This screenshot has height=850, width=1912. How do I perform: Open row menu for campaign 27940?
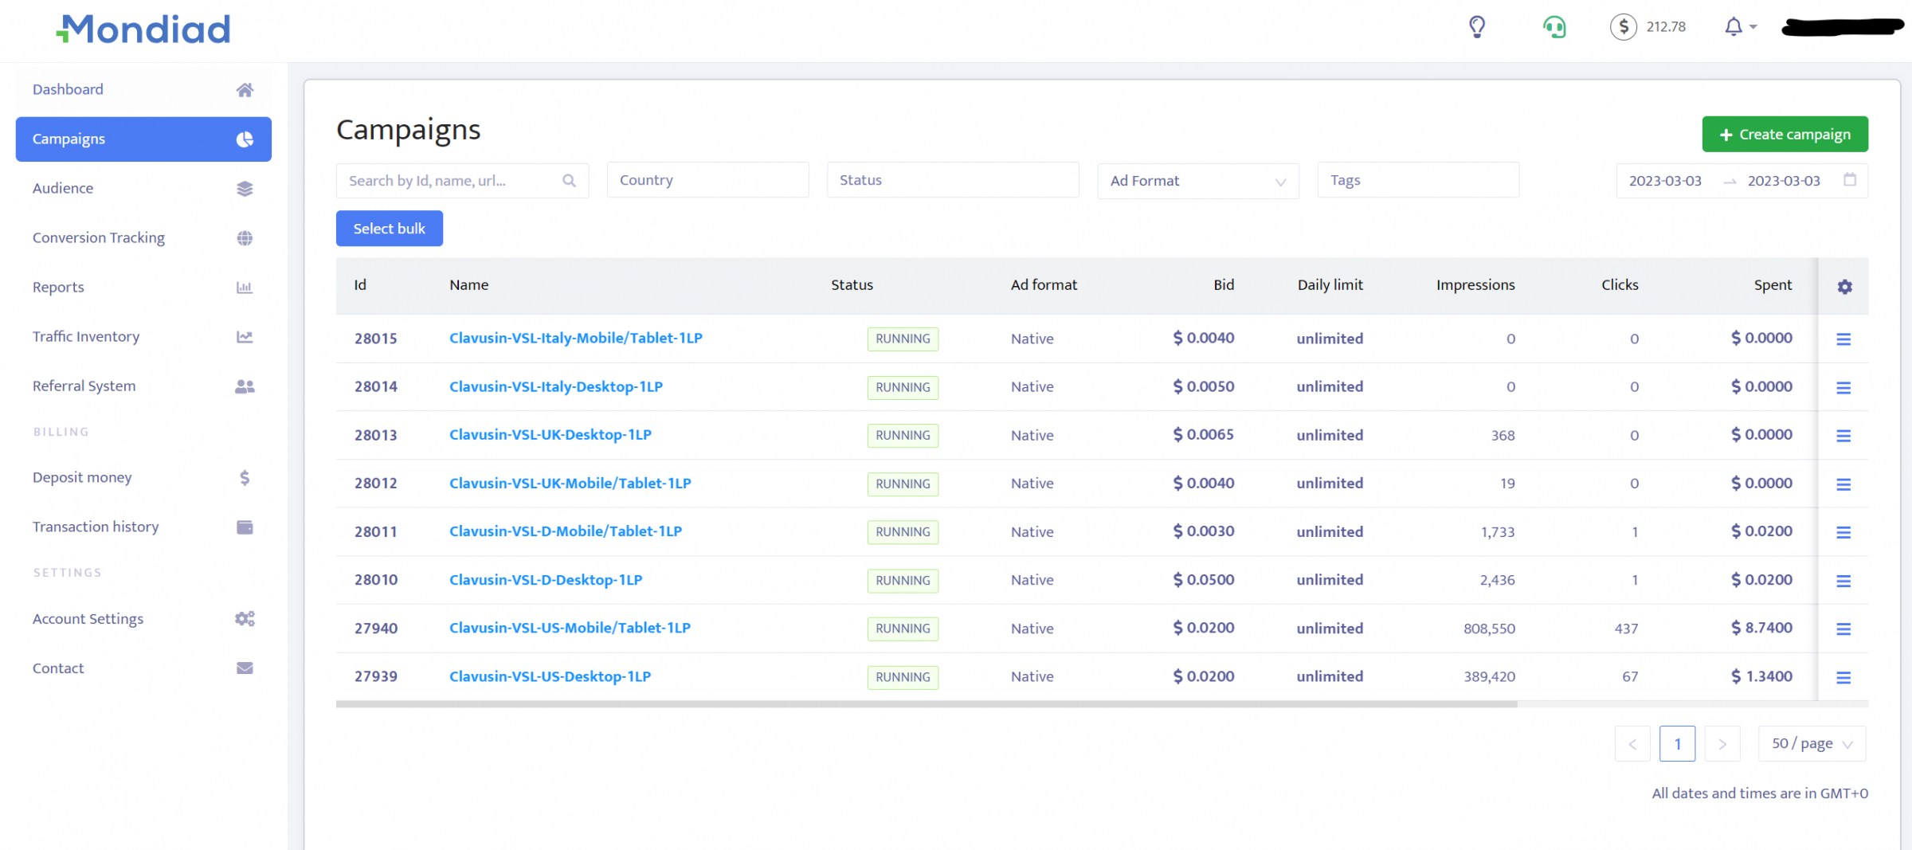point(1843,629)
